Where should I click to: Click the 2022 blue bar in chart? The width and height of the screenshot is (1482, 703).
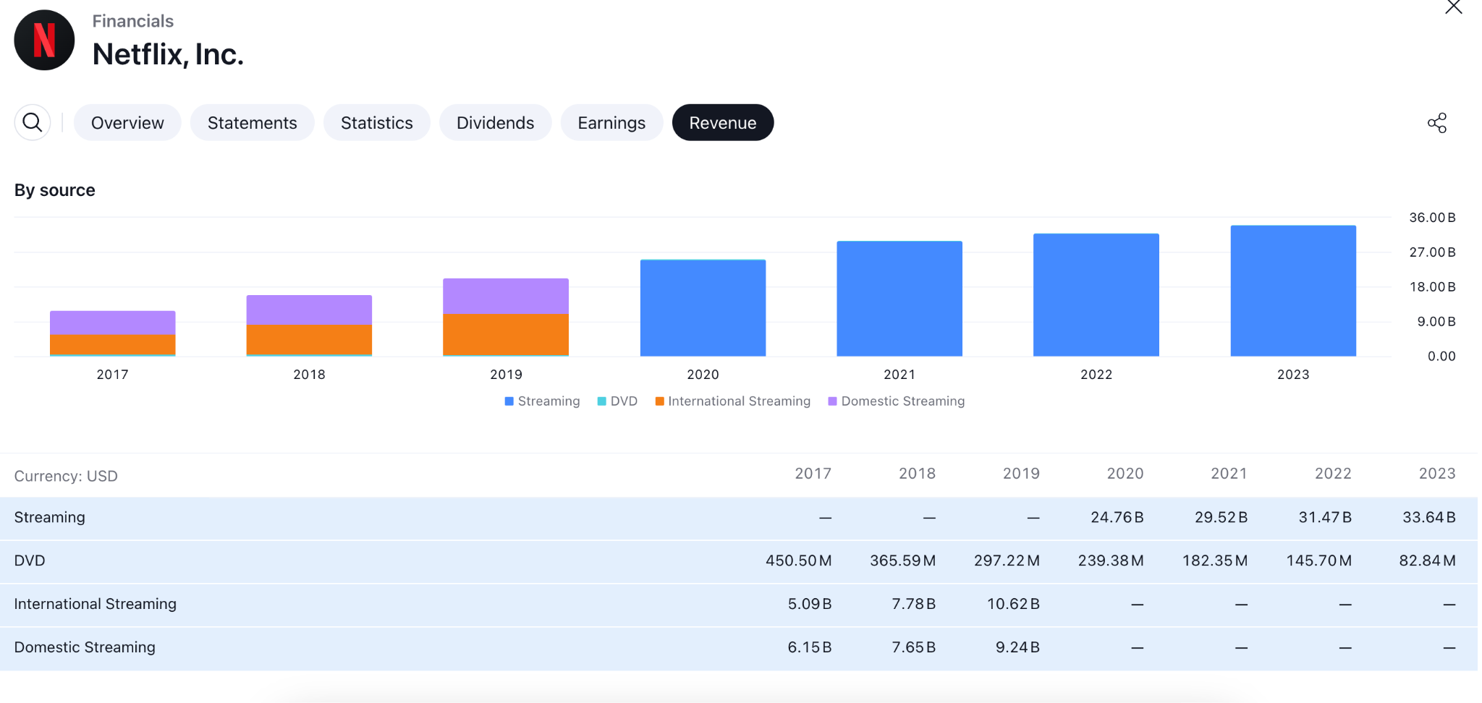click(1096, 295)
